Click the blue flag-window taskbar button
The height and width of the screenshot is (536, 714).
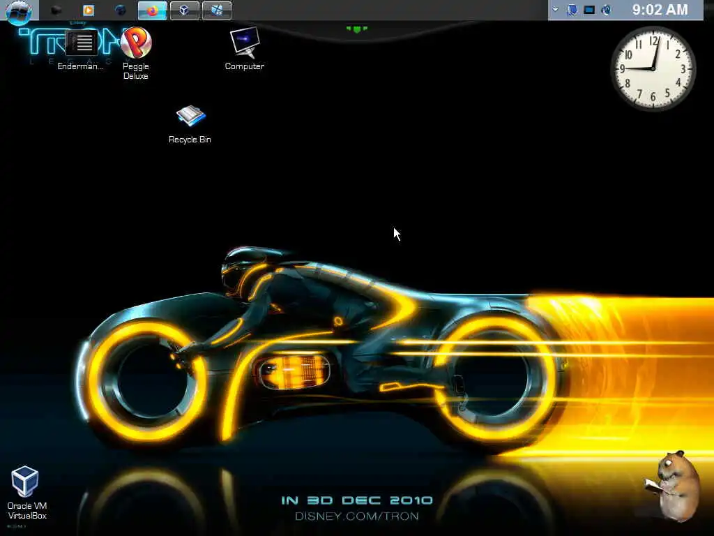tap(217, 10)
